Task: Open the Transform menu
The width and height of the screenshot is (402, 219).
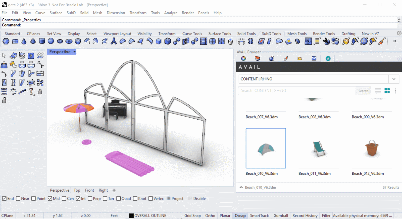Action: 138,13
